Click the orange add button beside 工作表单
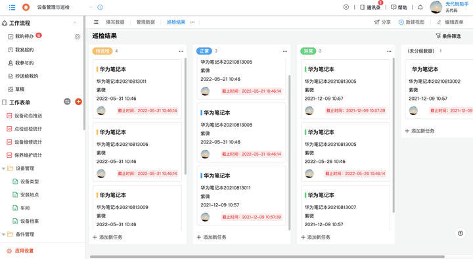The height and width of the screenshot is (259, 473). (78, 101)
